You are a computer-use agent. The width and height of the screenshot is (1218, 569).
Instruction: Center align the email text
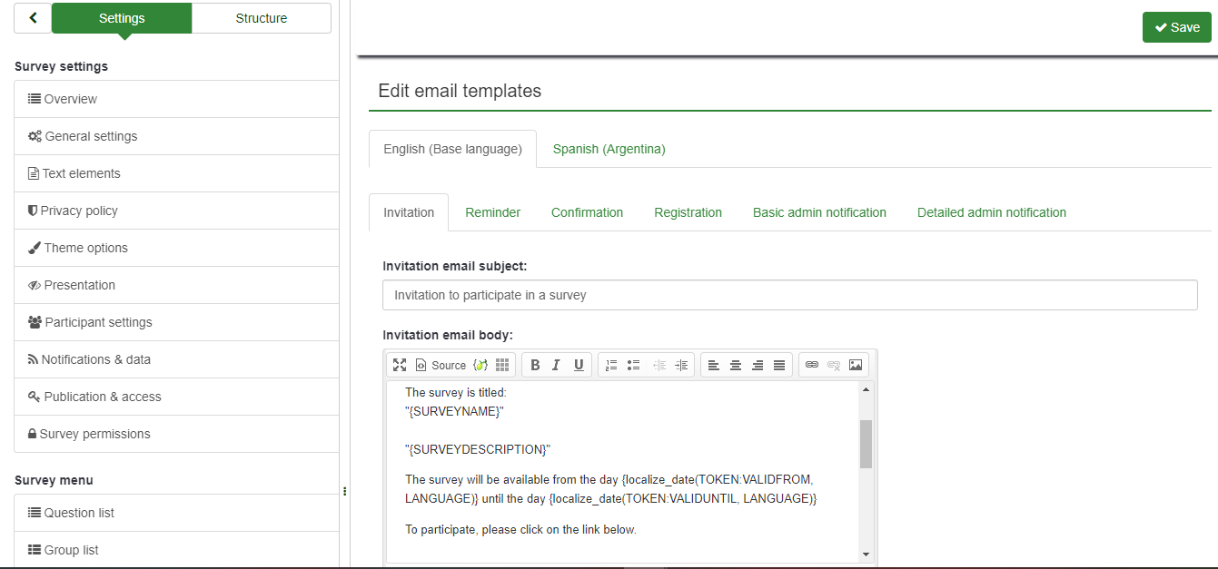[736, 365]
